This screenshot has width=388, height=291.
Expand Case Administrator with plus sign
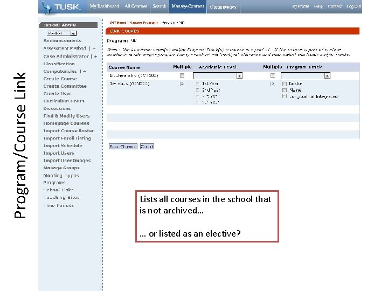click(95, 57)
